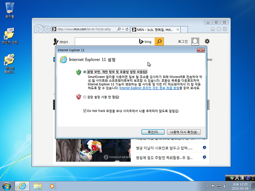This screenshot has width=255, height=191.
Task: Open news headline starting with 평일에 절도
Action: (164, 158)
